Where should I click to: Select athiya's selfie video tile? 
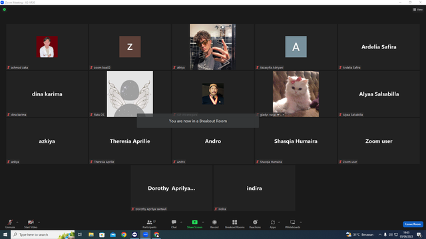[x=213, y=46]
